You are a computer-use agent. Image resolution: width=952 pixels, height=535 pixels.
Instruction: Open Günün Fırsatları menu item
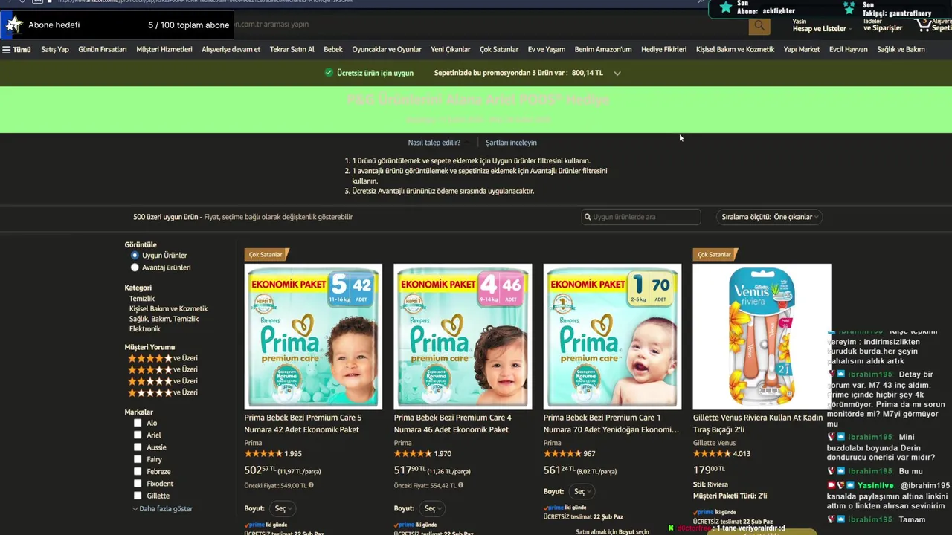103,50
